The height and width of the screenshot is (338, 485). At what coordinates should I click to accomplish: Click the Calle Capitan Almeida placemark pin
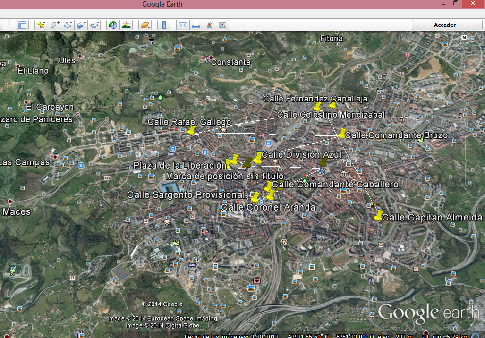[x=378, y=216]
